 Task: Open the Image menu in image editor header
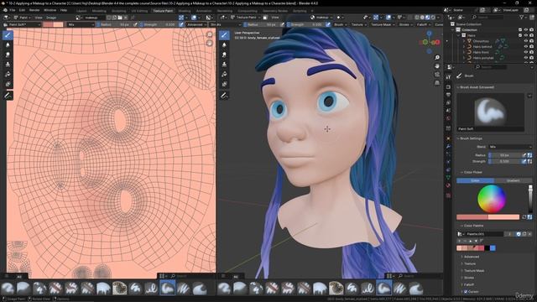[51, 18]
